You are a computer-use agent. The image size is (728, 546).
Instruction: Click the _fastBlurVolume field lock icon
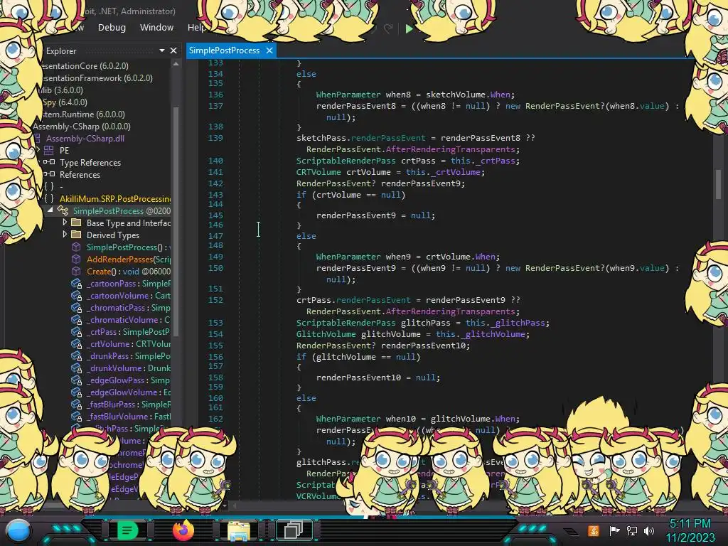[77, 417]
